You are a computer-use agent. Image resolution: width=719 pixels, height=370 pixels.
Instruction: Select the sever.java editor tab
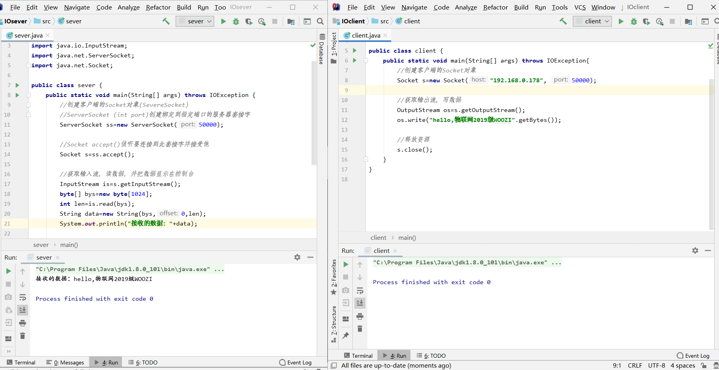(28, 35)
